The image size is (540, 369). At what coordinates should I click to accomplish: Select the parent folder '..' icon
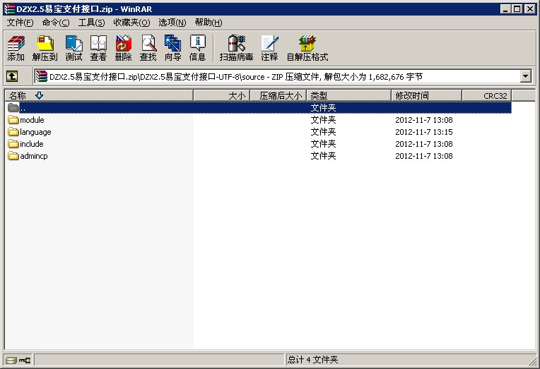coord(13,108)
